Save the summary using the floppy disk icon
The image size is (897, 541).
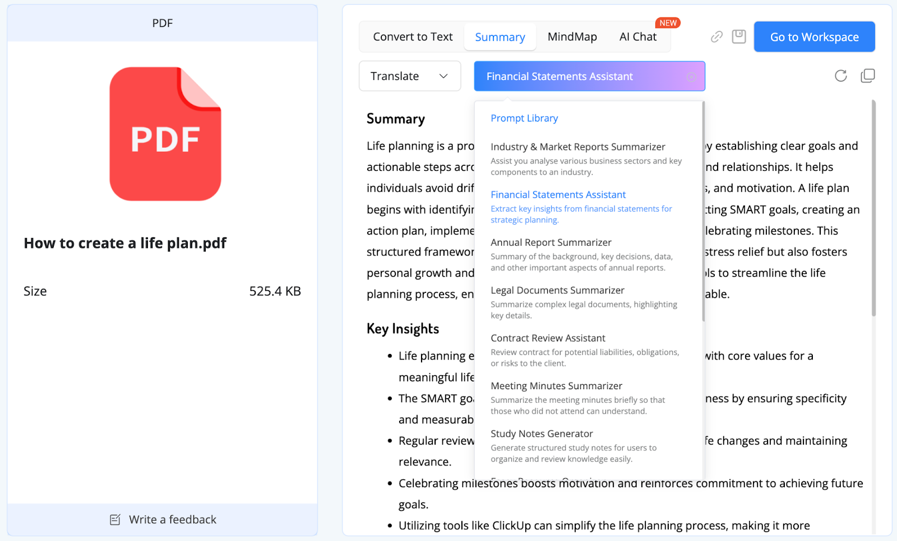(738, 36)
